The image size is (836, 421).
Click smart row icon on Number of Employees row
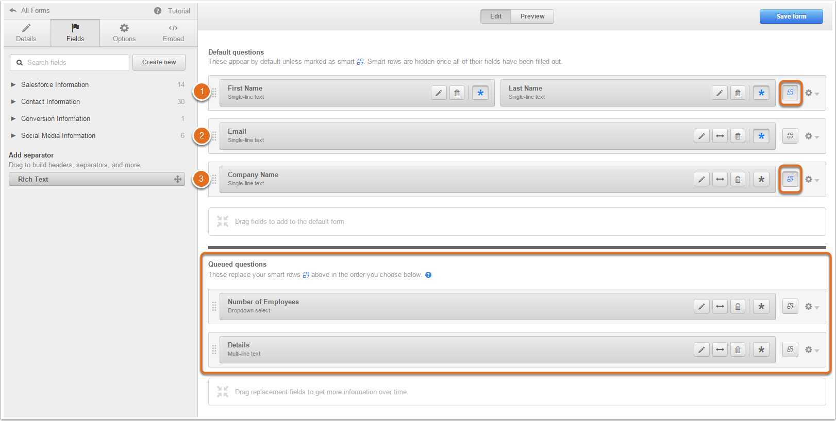pos(790,306)
